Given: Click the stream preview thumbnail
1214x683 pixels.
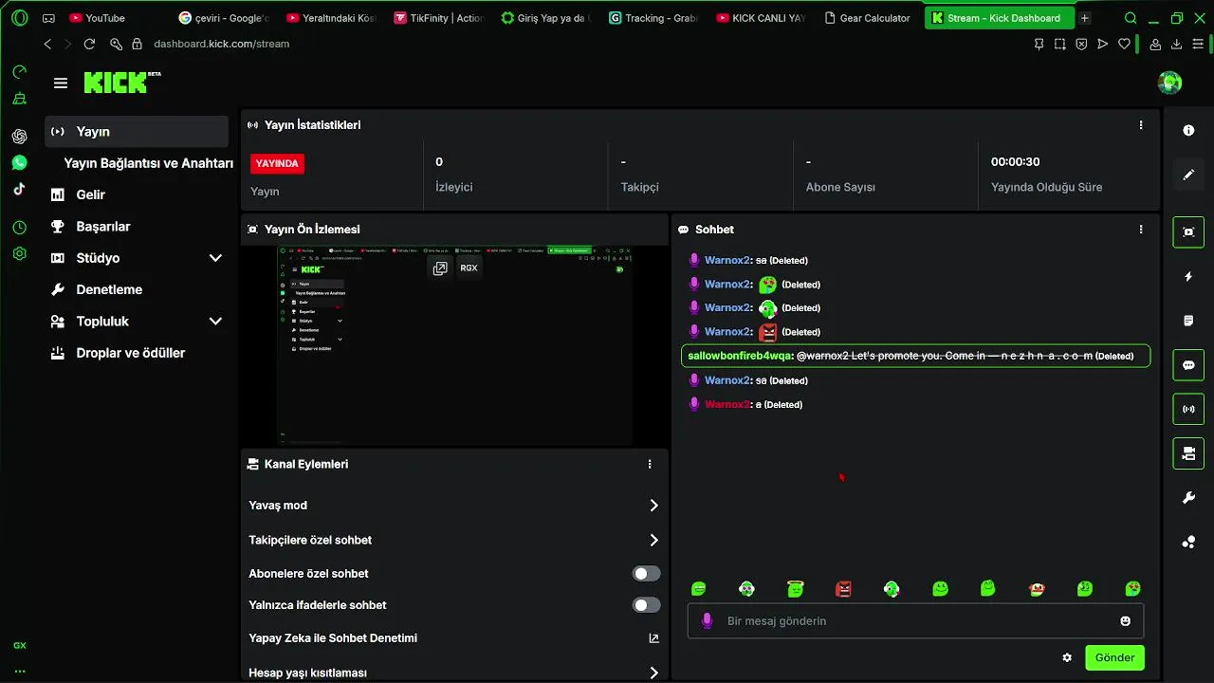Looking at the screenshot, I should click(x=455, y=345).
